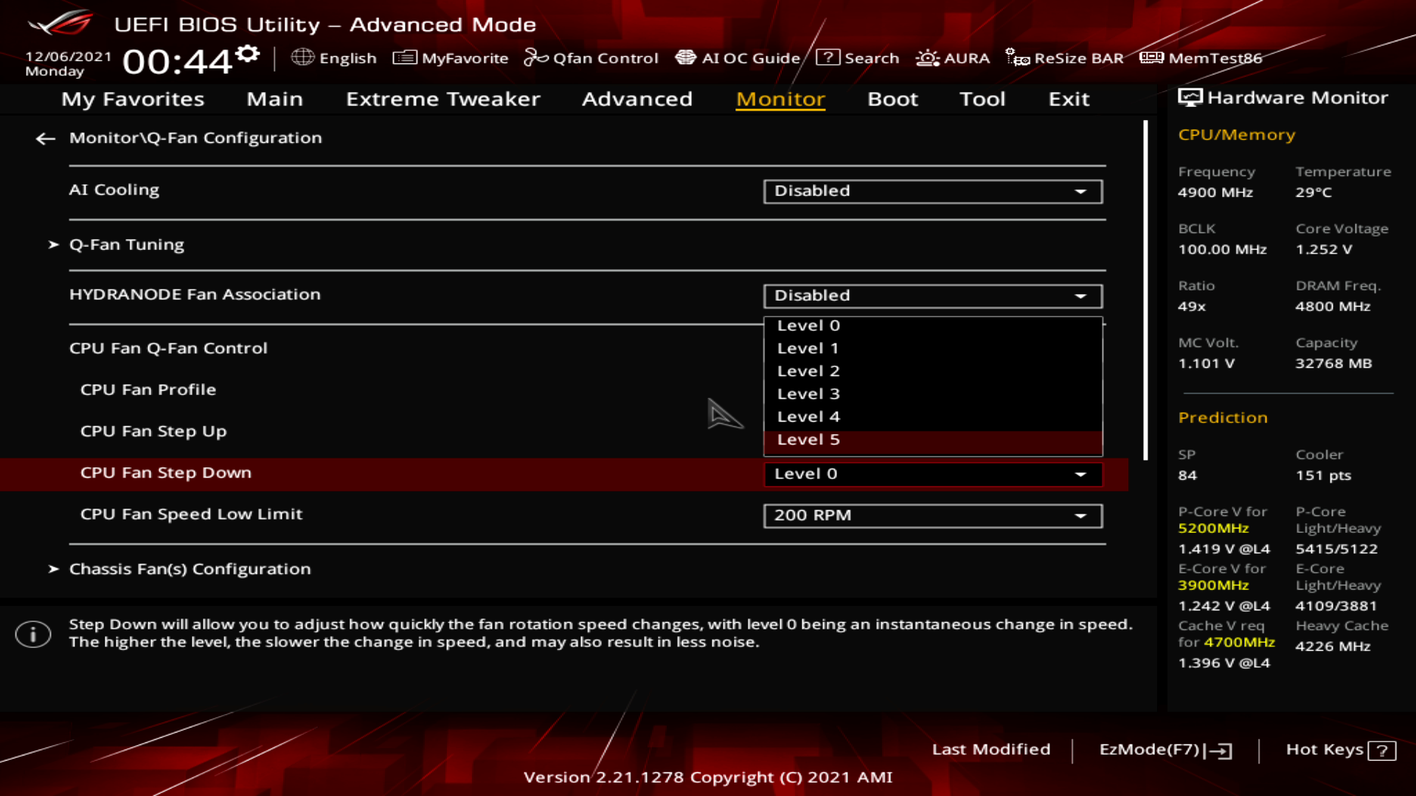Viewport: 1416px width, 796px height.
Task: Open MyFavorite list icon
Action: (404, 57)
